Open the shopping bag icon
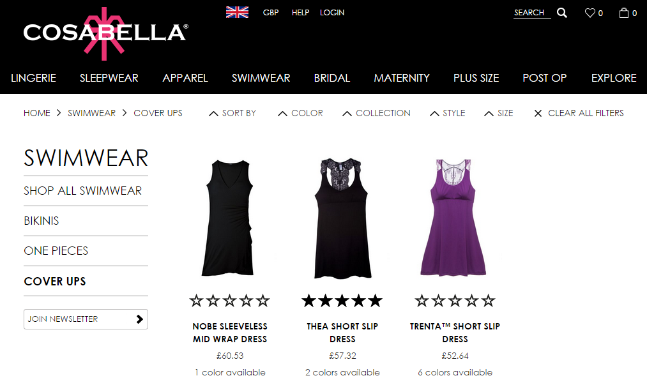Screen dimensions: 647x385 pos(624,13)
